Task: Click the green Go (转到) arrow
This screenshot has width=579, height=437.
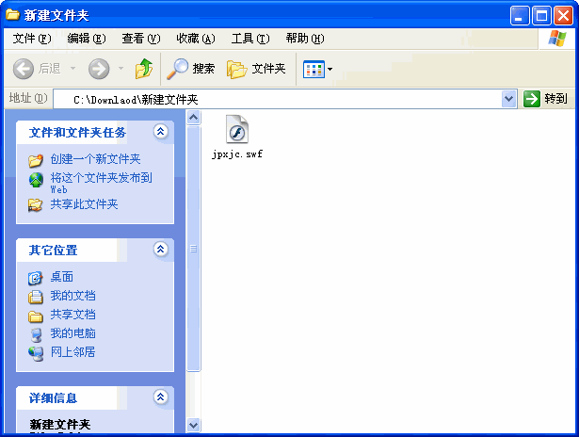Action: (x=531, y=99)
